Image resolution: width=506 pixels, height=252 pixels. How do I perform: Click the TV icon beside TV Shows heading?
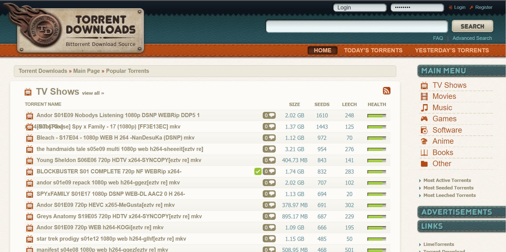click(x=28, y=92)
